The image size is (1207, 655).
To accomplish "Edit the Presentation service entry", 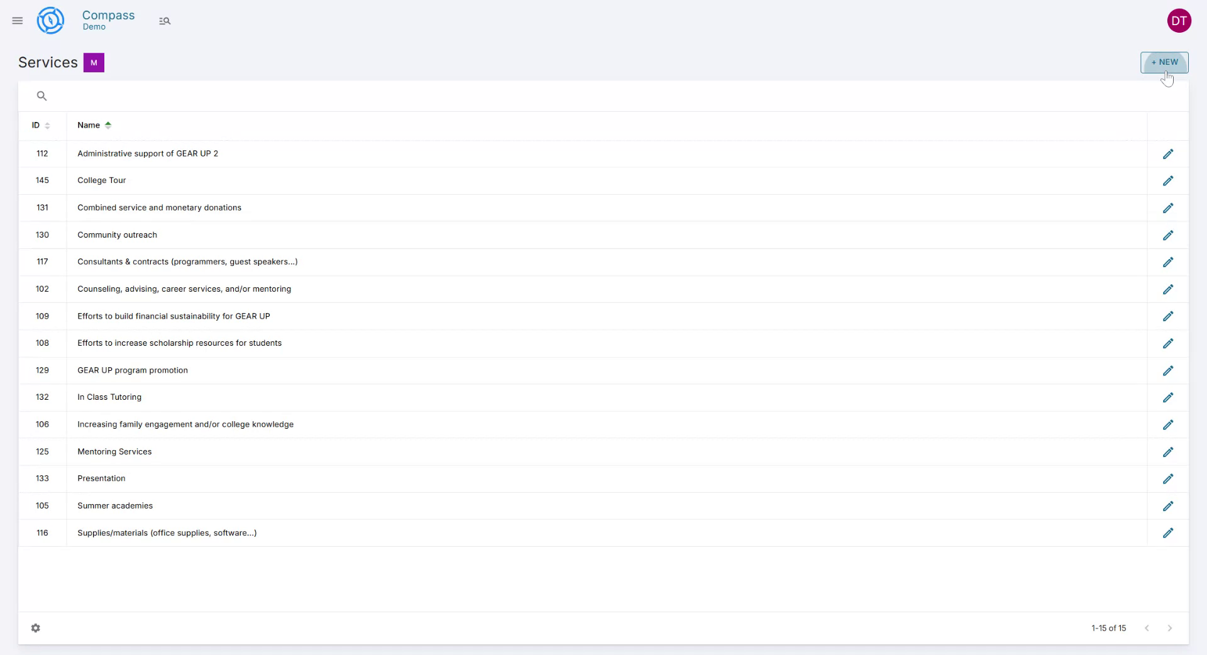I will coord(1167,479).
